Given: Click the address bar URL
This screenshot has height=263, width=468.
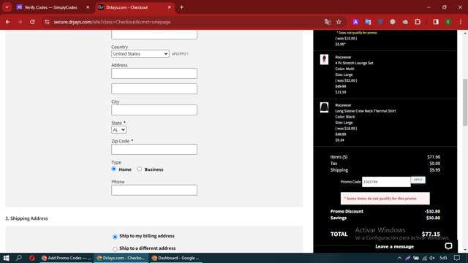Looking at the screenshot, I should [112, 22].
